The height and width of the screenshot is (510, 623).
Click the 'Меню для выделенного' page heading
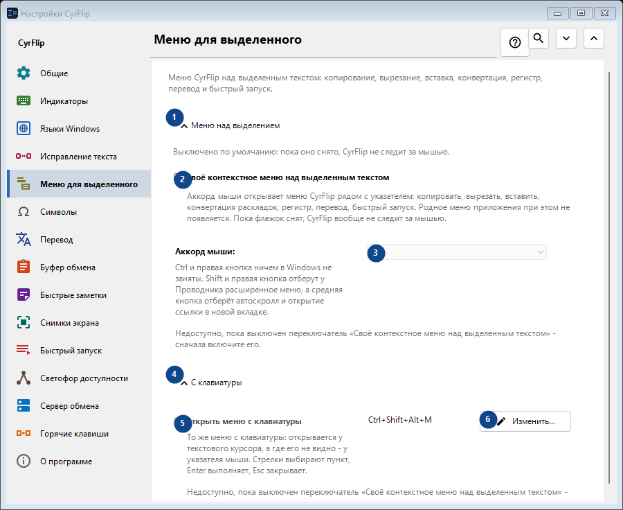228,39
